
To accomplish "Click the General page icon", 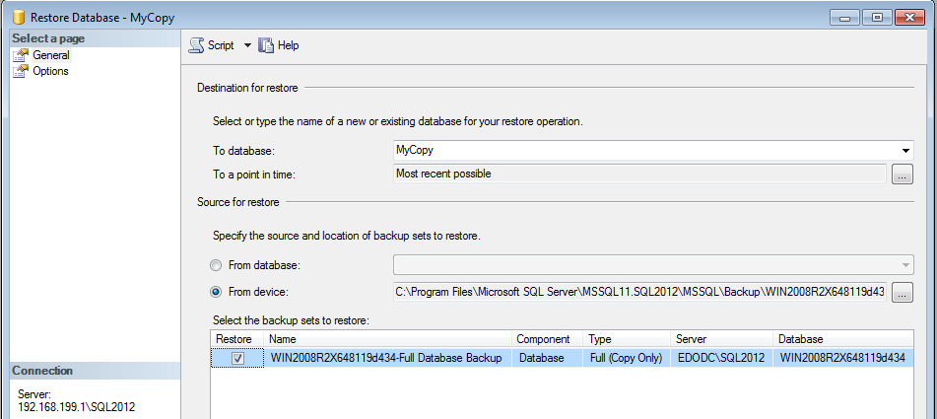I will 20,55.
